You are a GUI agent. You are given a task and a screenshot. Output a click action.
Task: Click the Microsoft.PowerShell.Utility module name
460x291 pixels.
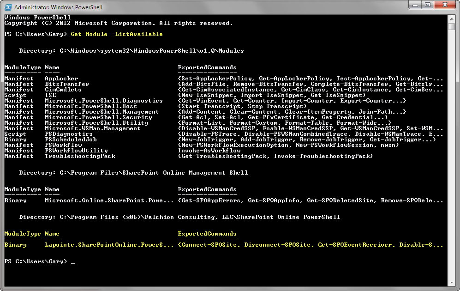coord(96,123)
